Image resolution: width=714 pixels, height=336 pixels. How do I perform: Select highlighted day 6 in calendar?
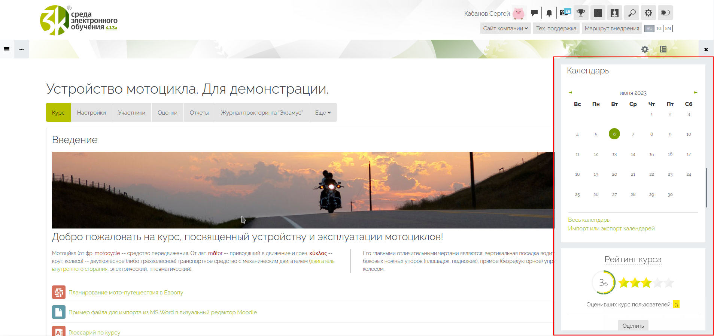pos(614,134)
